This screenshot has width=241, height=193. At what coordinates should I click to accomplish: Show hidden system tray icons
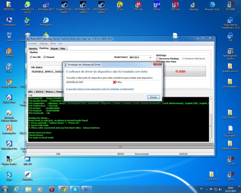207,189
